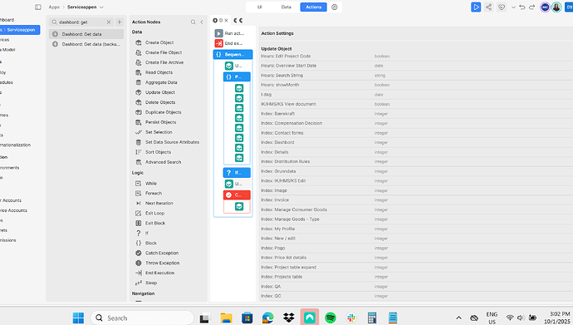Pick the End Execution node
The image size is (573, 325).
point(159,273)
